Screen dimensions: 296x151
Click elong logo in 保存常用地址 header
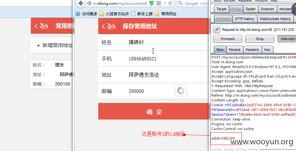(x=111, y=26)
